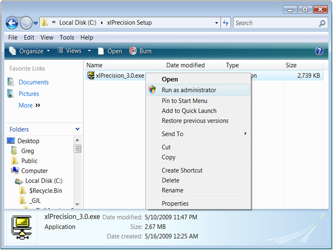Click the folder tree scrollbar thumb
This screenshot has width=333, height=250.
77,149
